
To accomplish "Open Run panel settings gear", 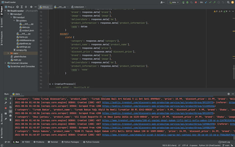I will [228, 94].
